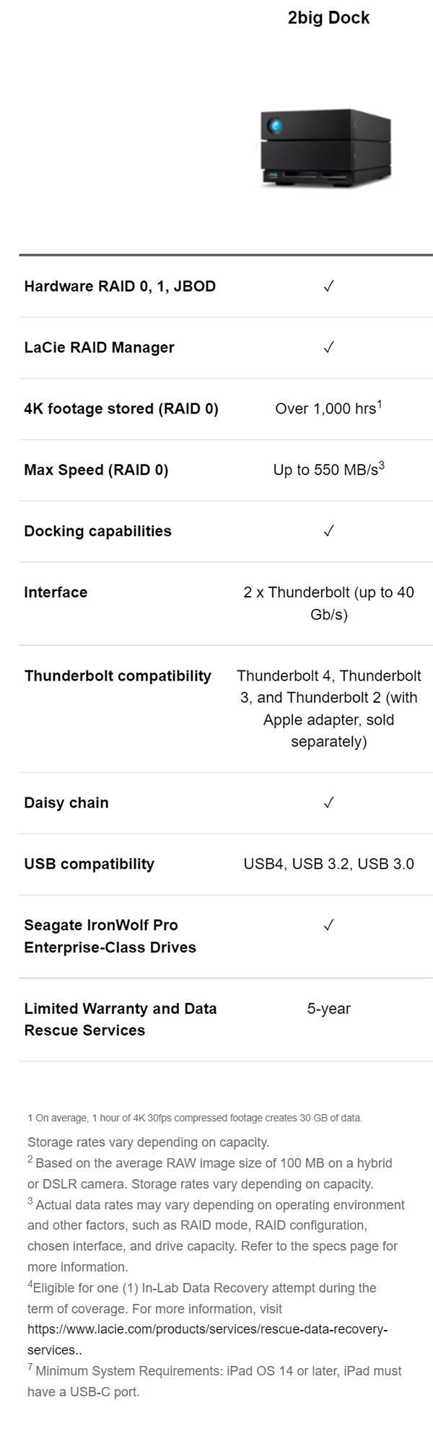Click footnote 3 superscript after 550 MB/s
The width and height of the screenshot is (433, 1449).
pyautogui.click(x=382, y=466)
